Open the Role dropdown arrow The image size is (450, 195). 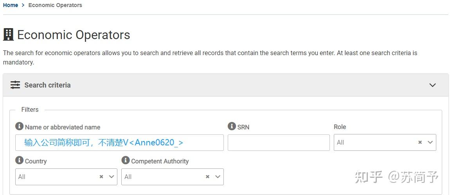point(430,143)
